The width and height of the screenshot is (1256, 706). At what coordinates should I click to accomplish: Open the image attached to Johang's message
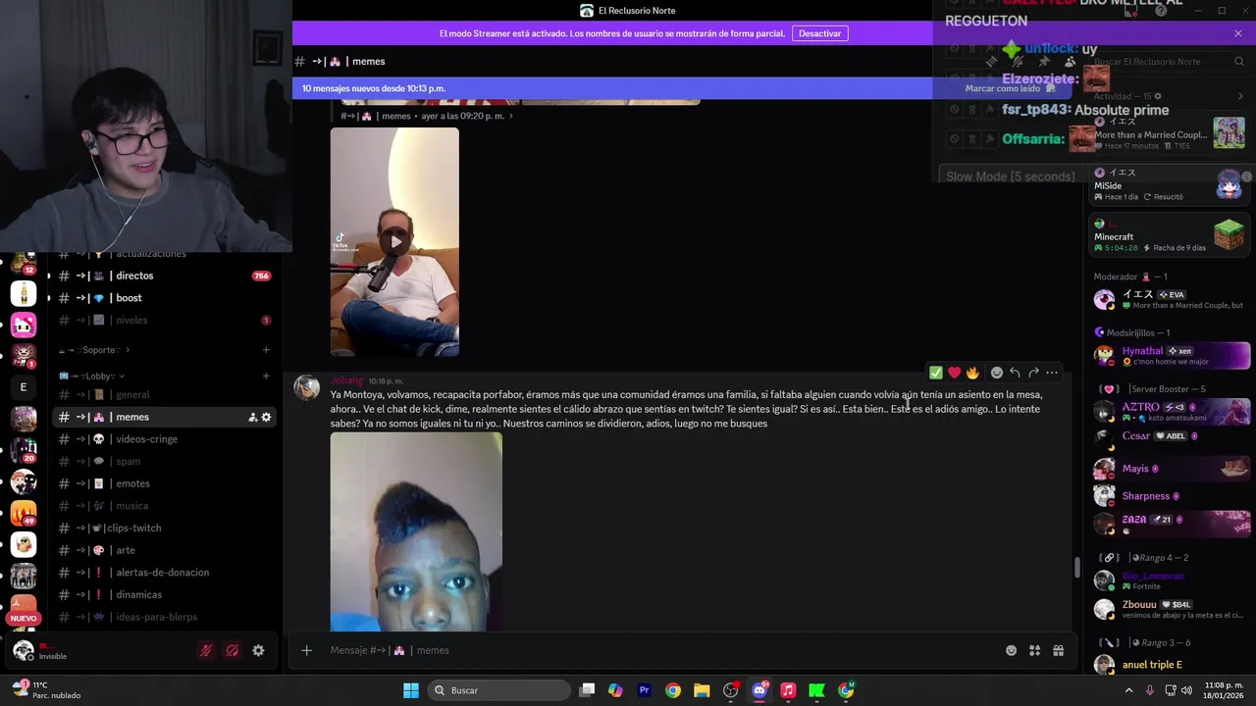click(x=416, y=532)
